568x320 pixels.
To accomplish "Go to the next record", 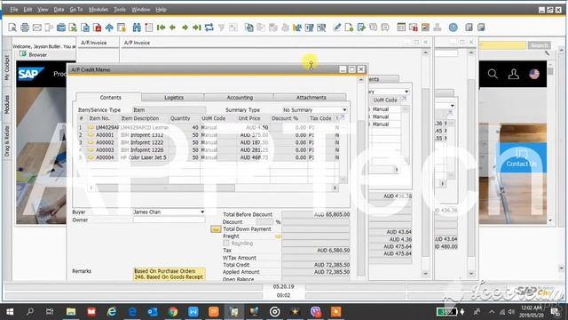I will tap(185, 28).
